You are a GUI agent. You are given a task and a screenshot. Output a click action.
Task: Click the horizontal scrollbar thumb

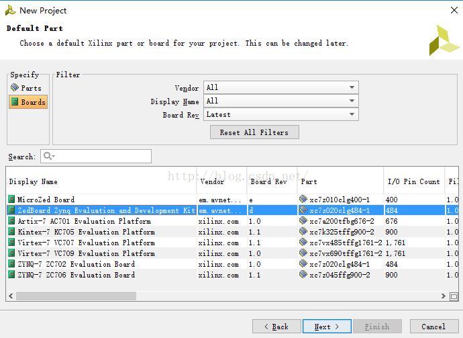[76, 296]
